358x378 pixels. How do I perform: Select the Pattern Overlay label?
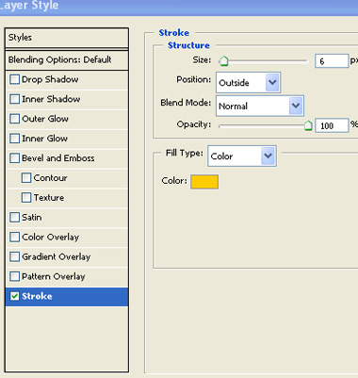54,277
